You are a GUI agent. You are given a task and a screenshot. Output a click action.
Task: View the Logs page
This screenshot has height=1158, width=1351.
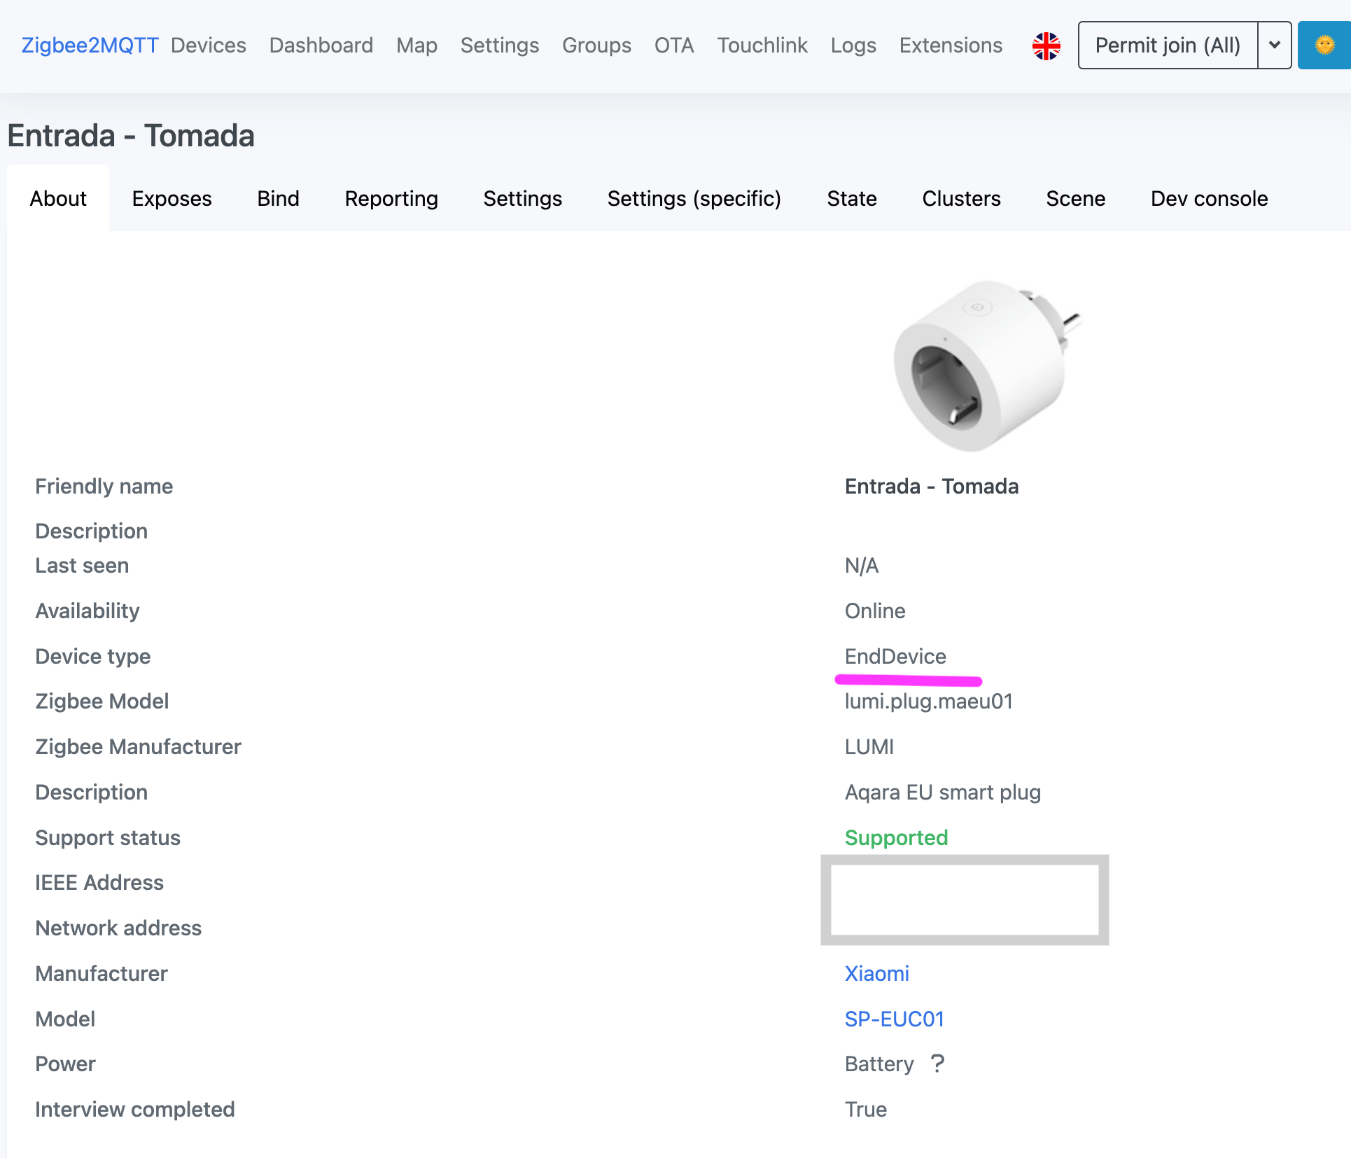[853, 46]
